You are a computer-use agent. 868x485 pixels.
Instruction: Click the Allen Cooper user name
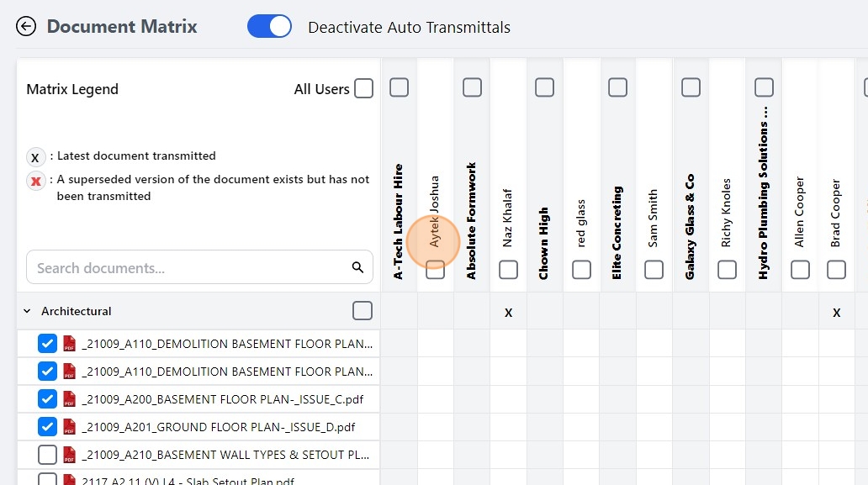coord(799,212)
